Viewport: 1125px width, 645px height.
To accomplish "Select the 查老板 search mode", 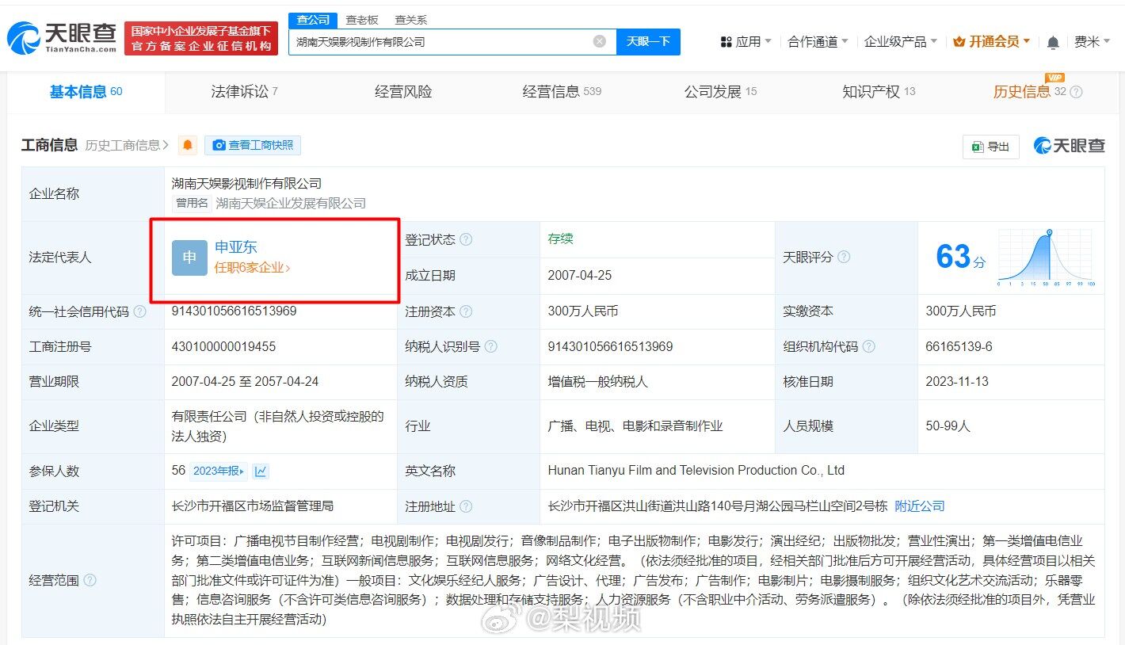I will (x=361, y=20).
